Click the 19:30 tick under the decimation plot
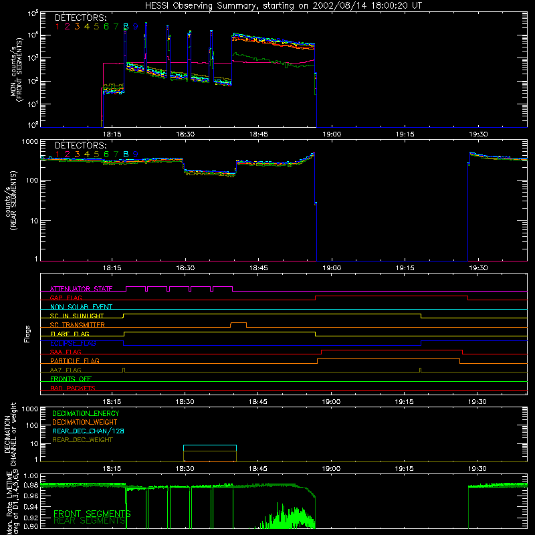The width and height of the screenshot is (535, 535). (477, 469)
